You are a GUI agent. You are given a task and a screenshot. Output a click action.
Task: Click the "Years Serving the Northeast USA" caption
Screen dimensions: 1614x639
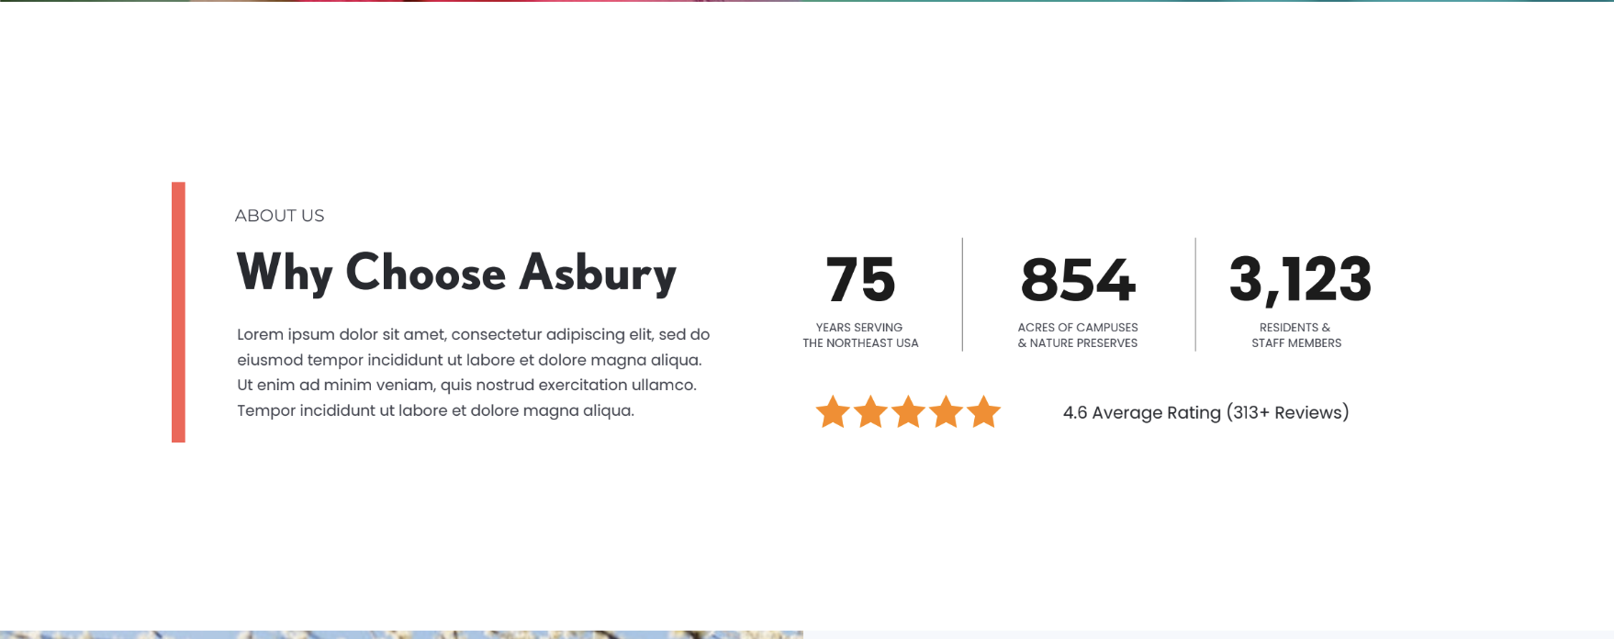(860, 335)
